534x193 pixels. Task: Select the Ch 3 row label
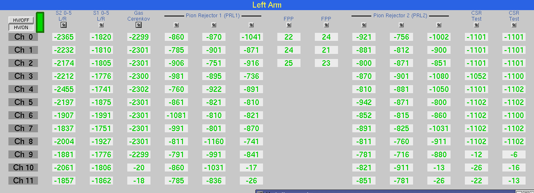point(23,76)
